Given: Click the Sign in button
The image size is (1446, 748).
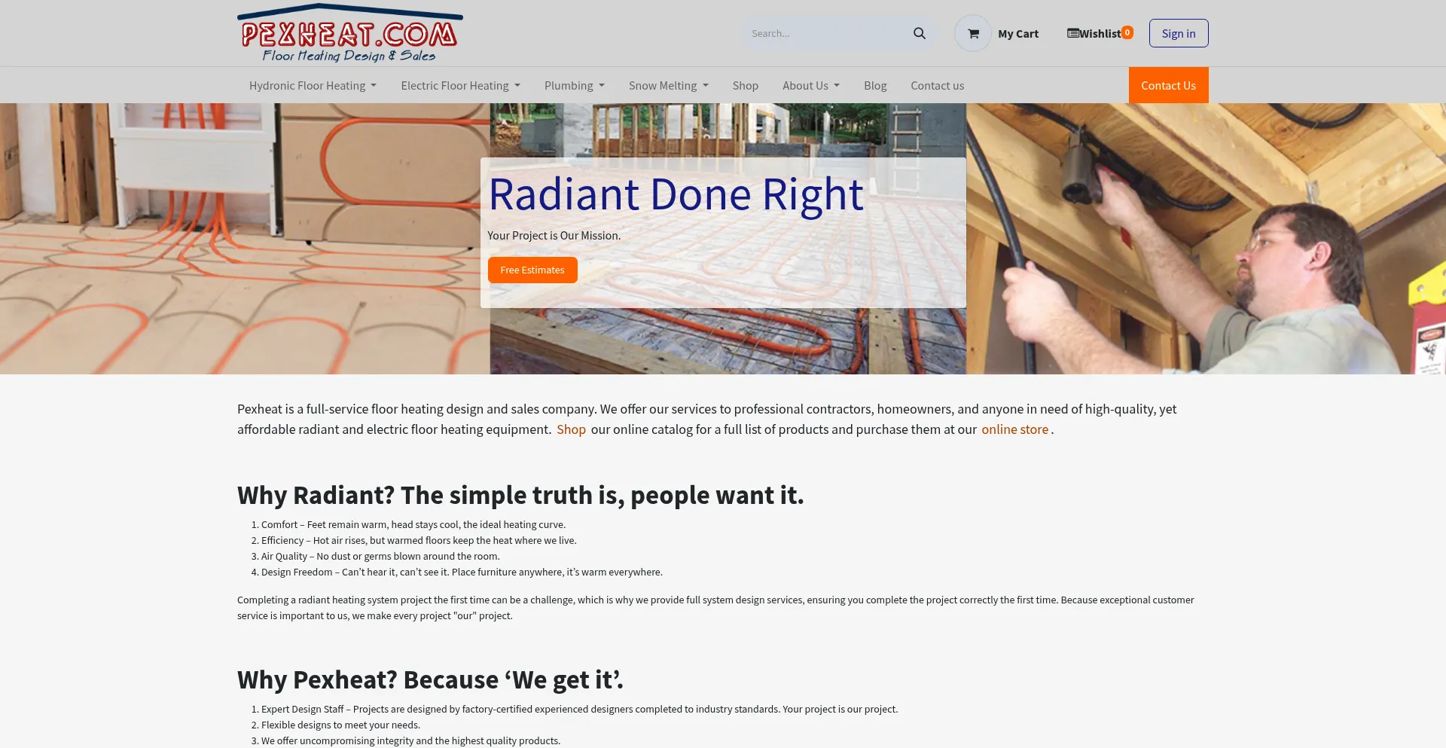Looking at the screenshot, I should click(1179, 33).
